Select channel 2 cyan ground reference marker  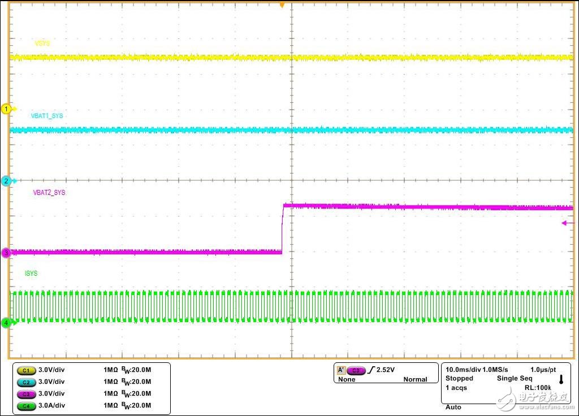7,181
